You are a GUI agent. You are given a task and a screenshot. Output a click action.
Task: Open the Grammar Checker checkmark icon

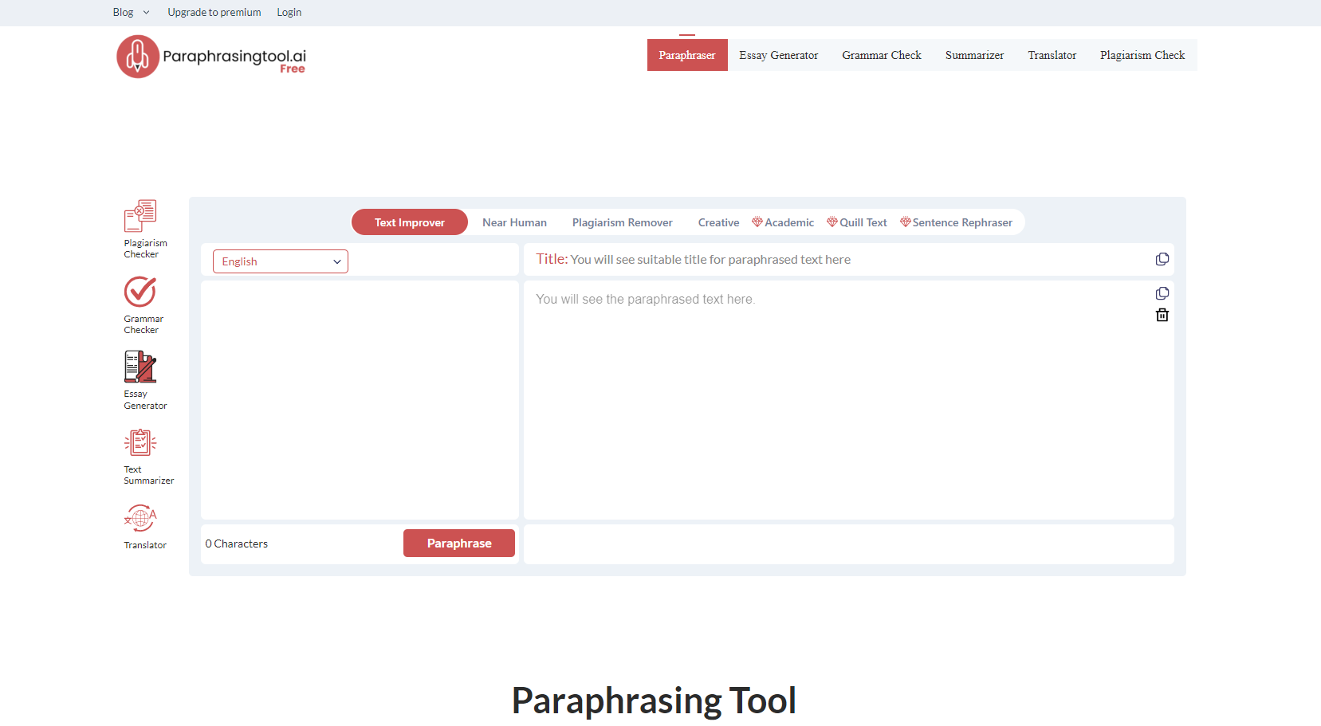pos(140,292)
